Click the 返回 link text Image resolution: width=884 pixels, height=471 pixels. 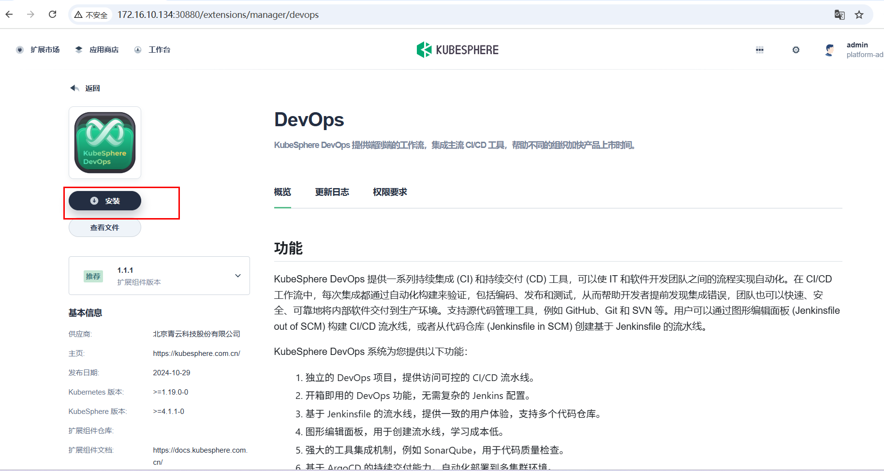[x=92, y=88]
